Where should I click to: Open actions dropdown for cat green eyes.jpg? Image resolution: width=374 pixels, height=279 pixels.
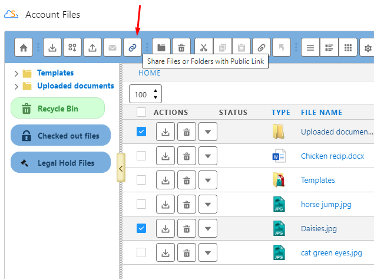point(207,253)
